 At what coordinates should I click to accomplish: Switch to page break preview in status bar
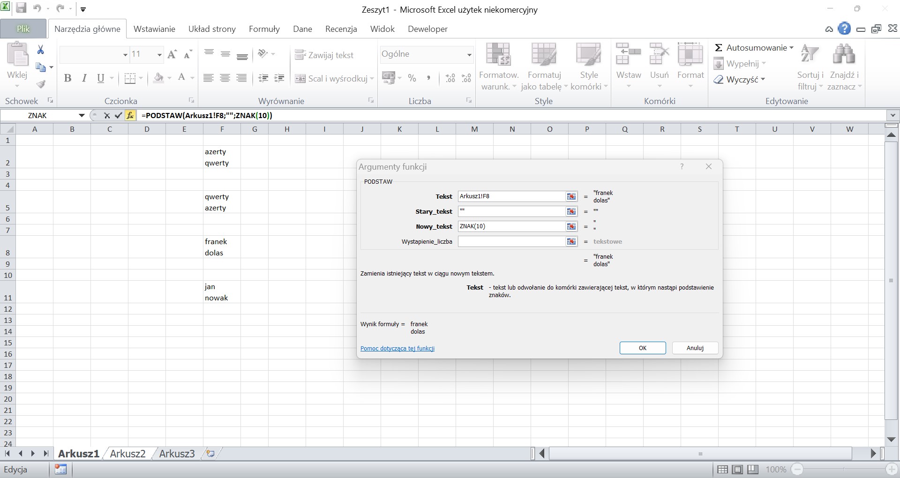point(753,469)
